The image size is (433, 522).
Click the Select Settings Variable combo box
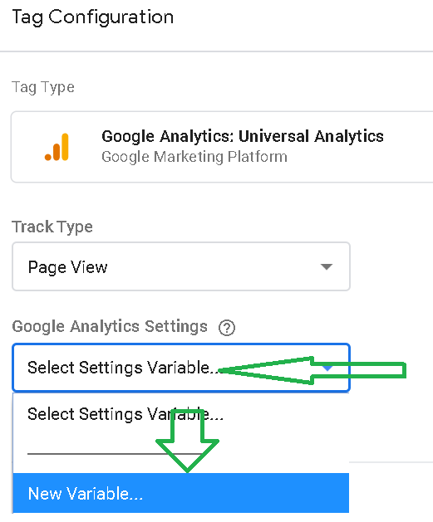pos(181,368)
